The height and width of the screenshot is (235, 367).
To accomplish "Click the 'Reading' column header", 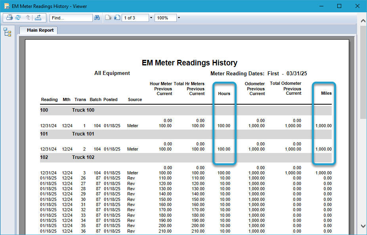I will click(x=50, y=99).
